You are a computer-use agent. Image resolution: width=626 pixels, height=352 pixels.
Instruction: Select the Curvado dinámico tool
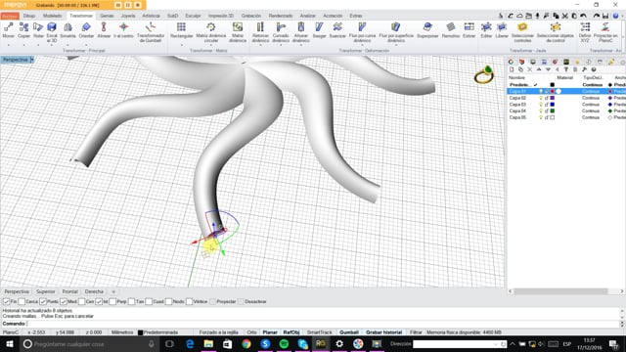tap(281, 32)
